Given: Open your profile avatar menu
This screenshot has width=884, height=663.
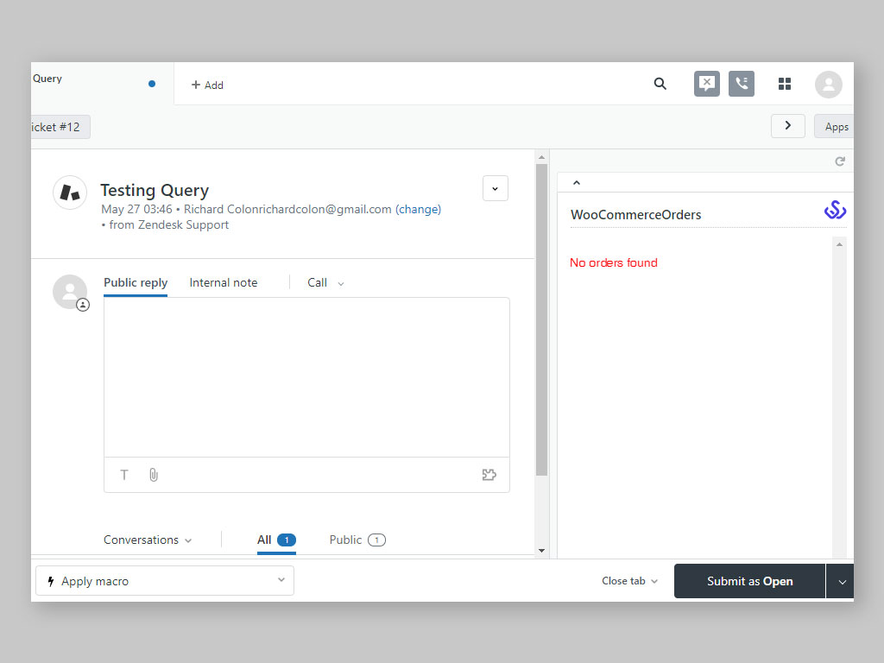Looking at the screenshot, I should [829, 84].
